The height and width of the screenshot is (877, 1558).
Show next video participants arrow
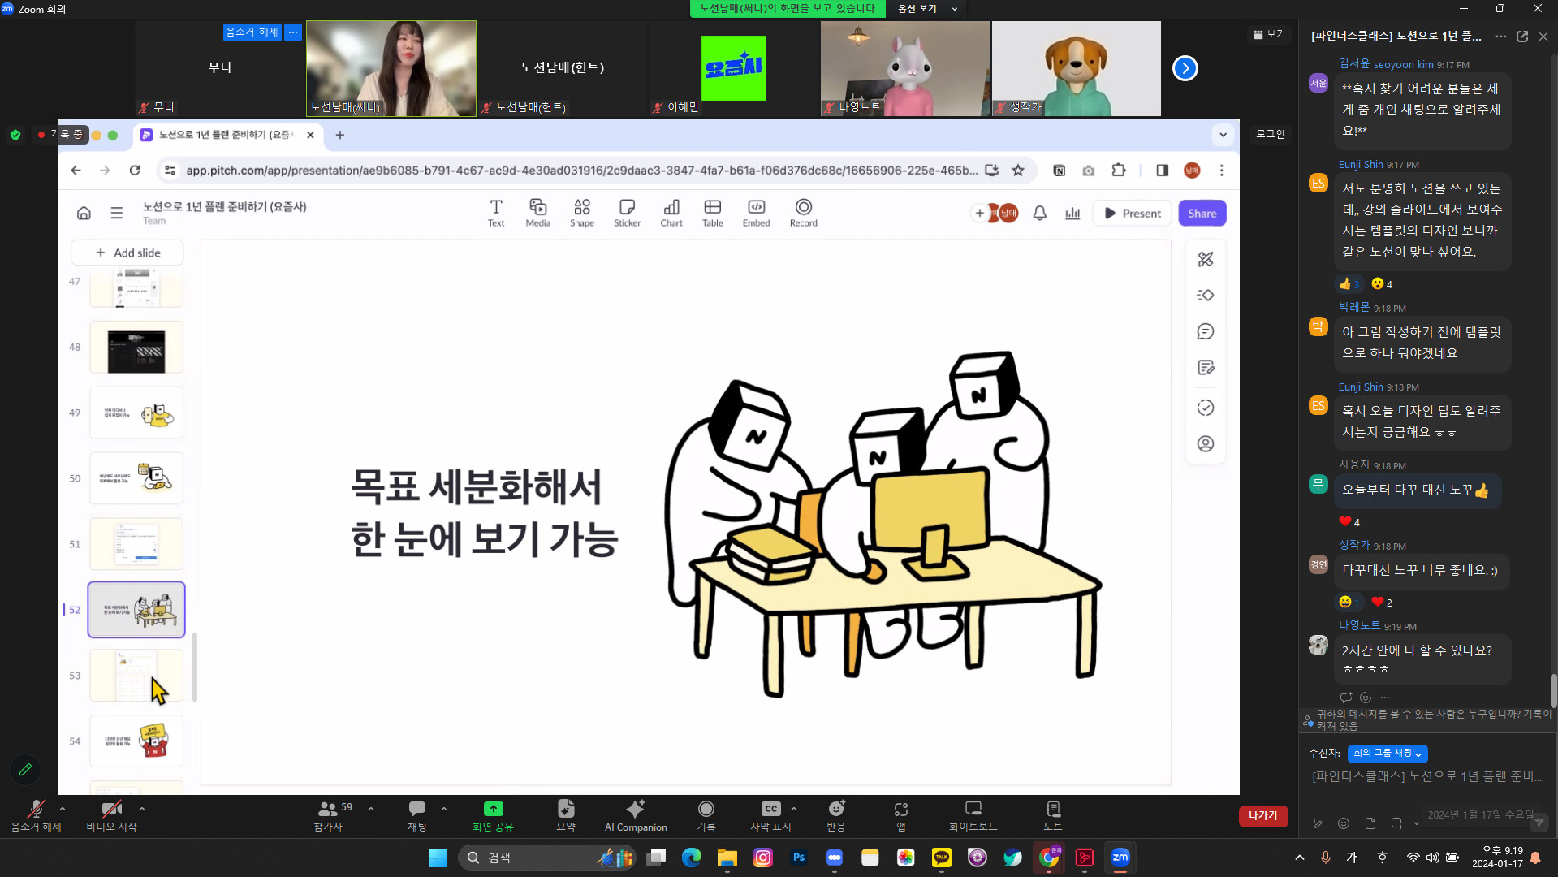[1185, 68]
